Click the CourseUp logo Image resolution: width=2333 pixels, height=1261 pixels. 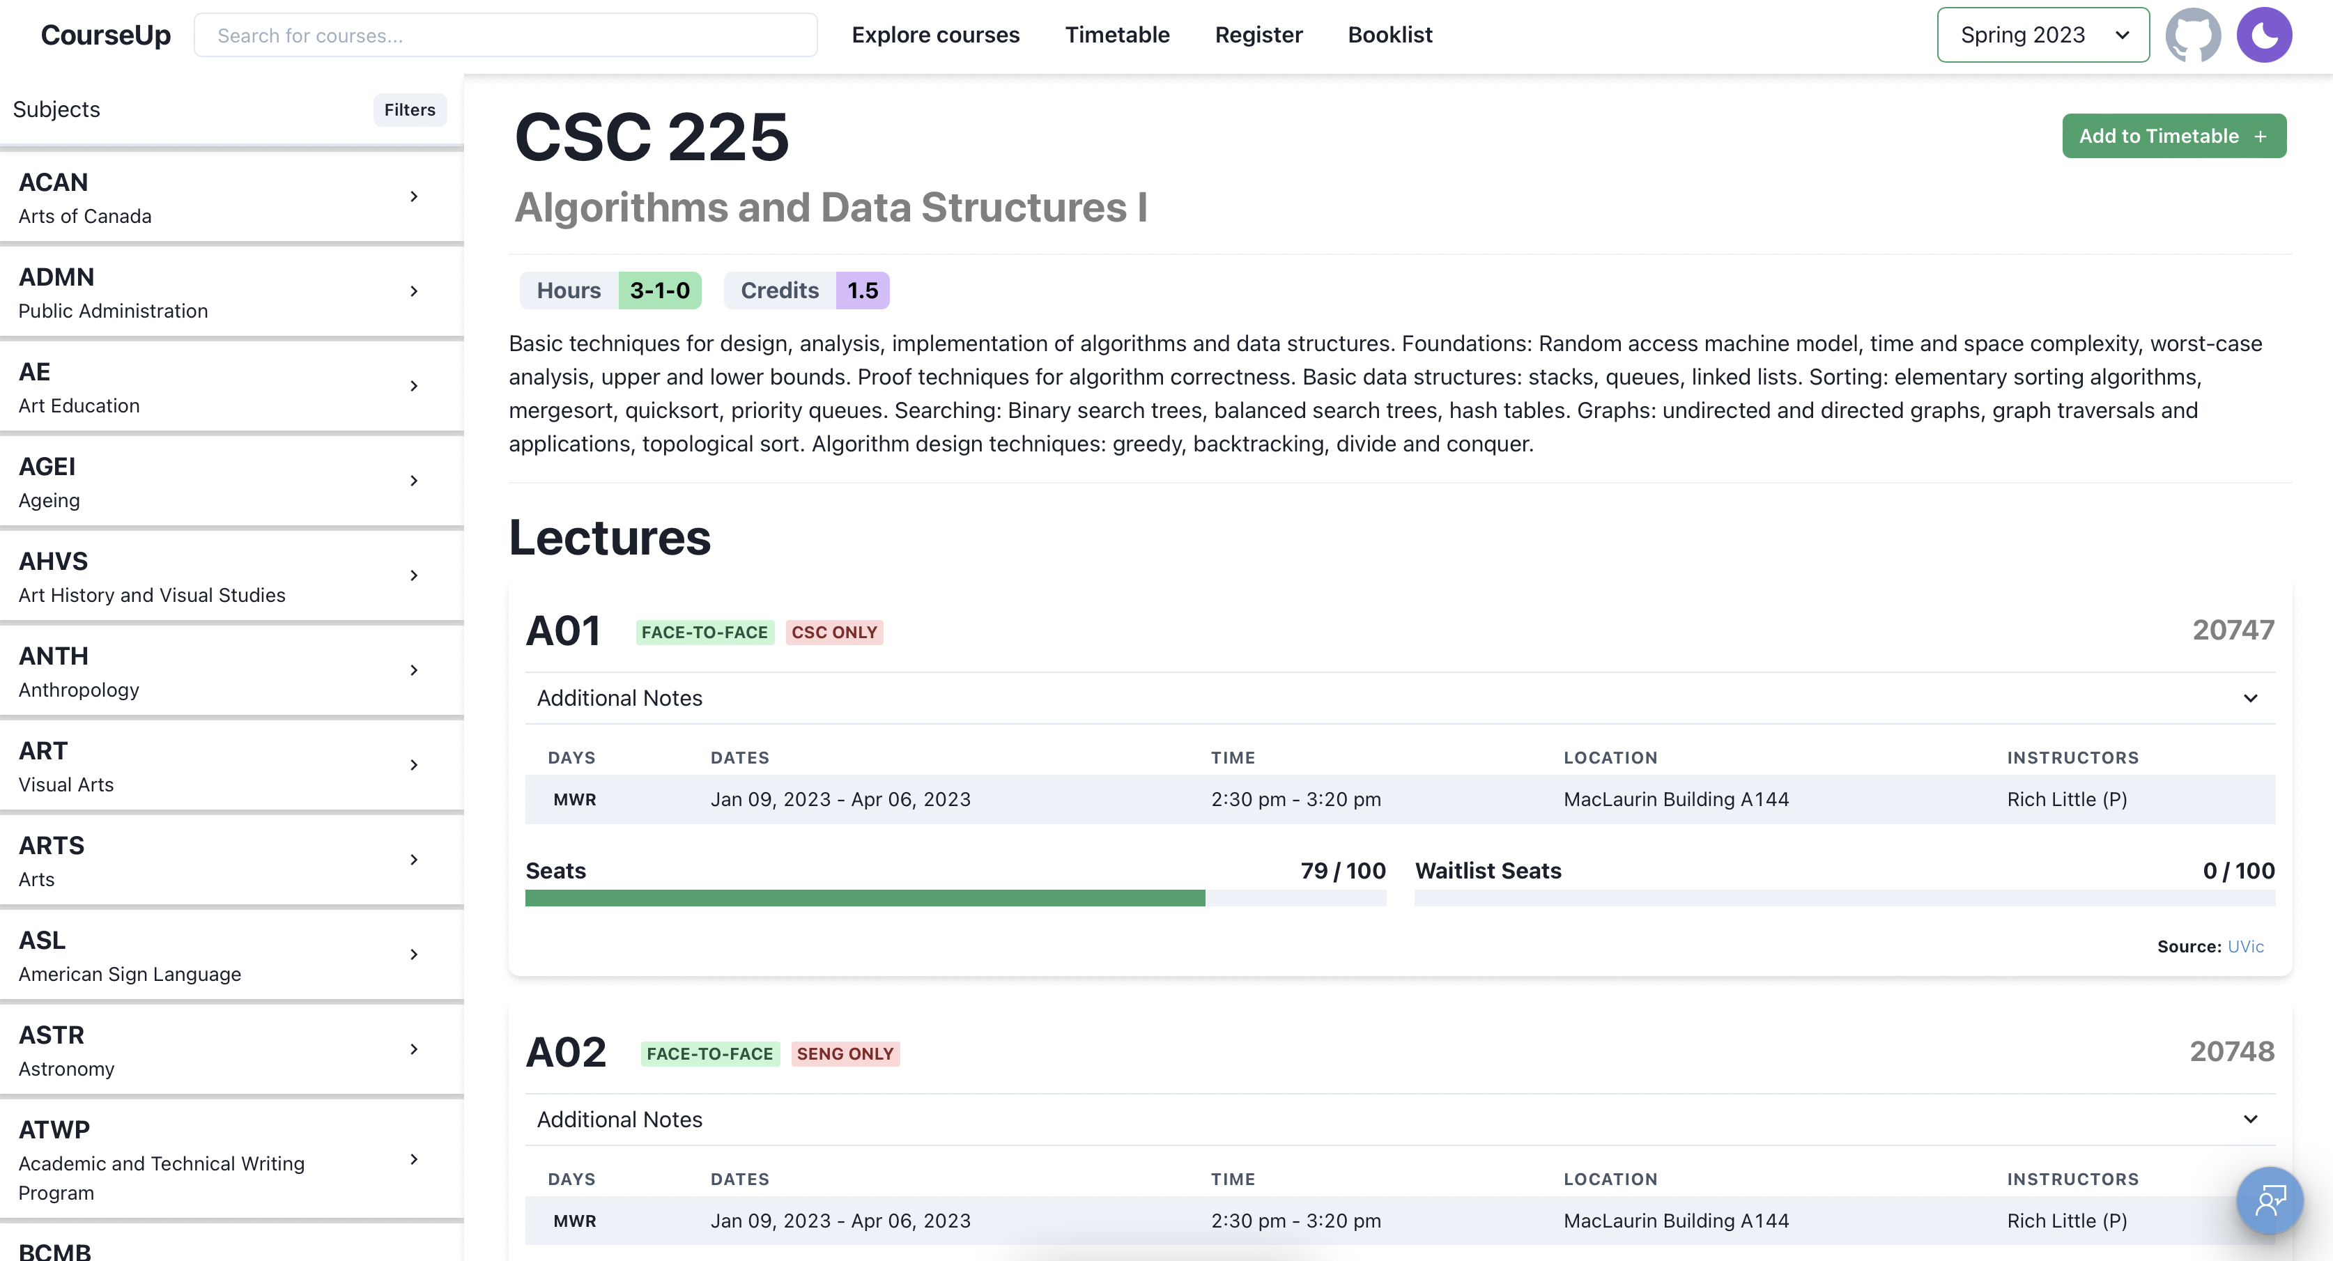pos(105,34)
